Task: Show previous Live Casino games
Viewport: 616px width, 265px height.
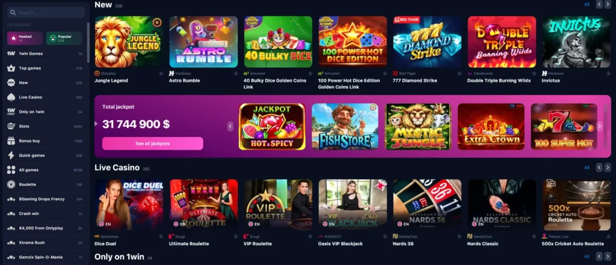Action: 599,167
